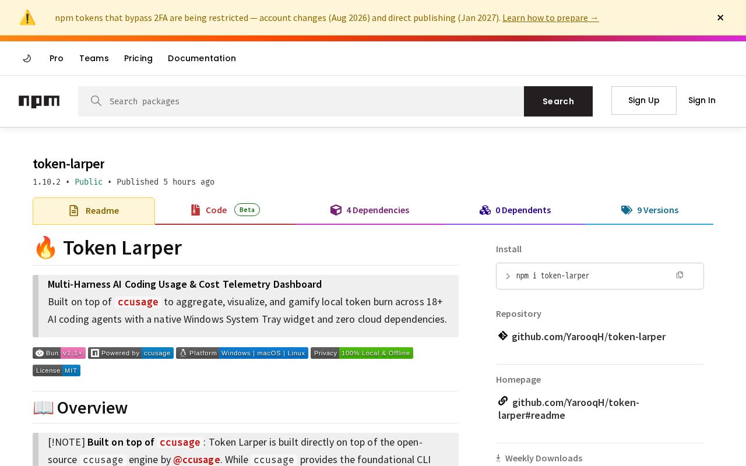Image resolution: width=746 pixels, height=466 pixels.
Task: Click the Public label under package name
Action: coord(89,182)
